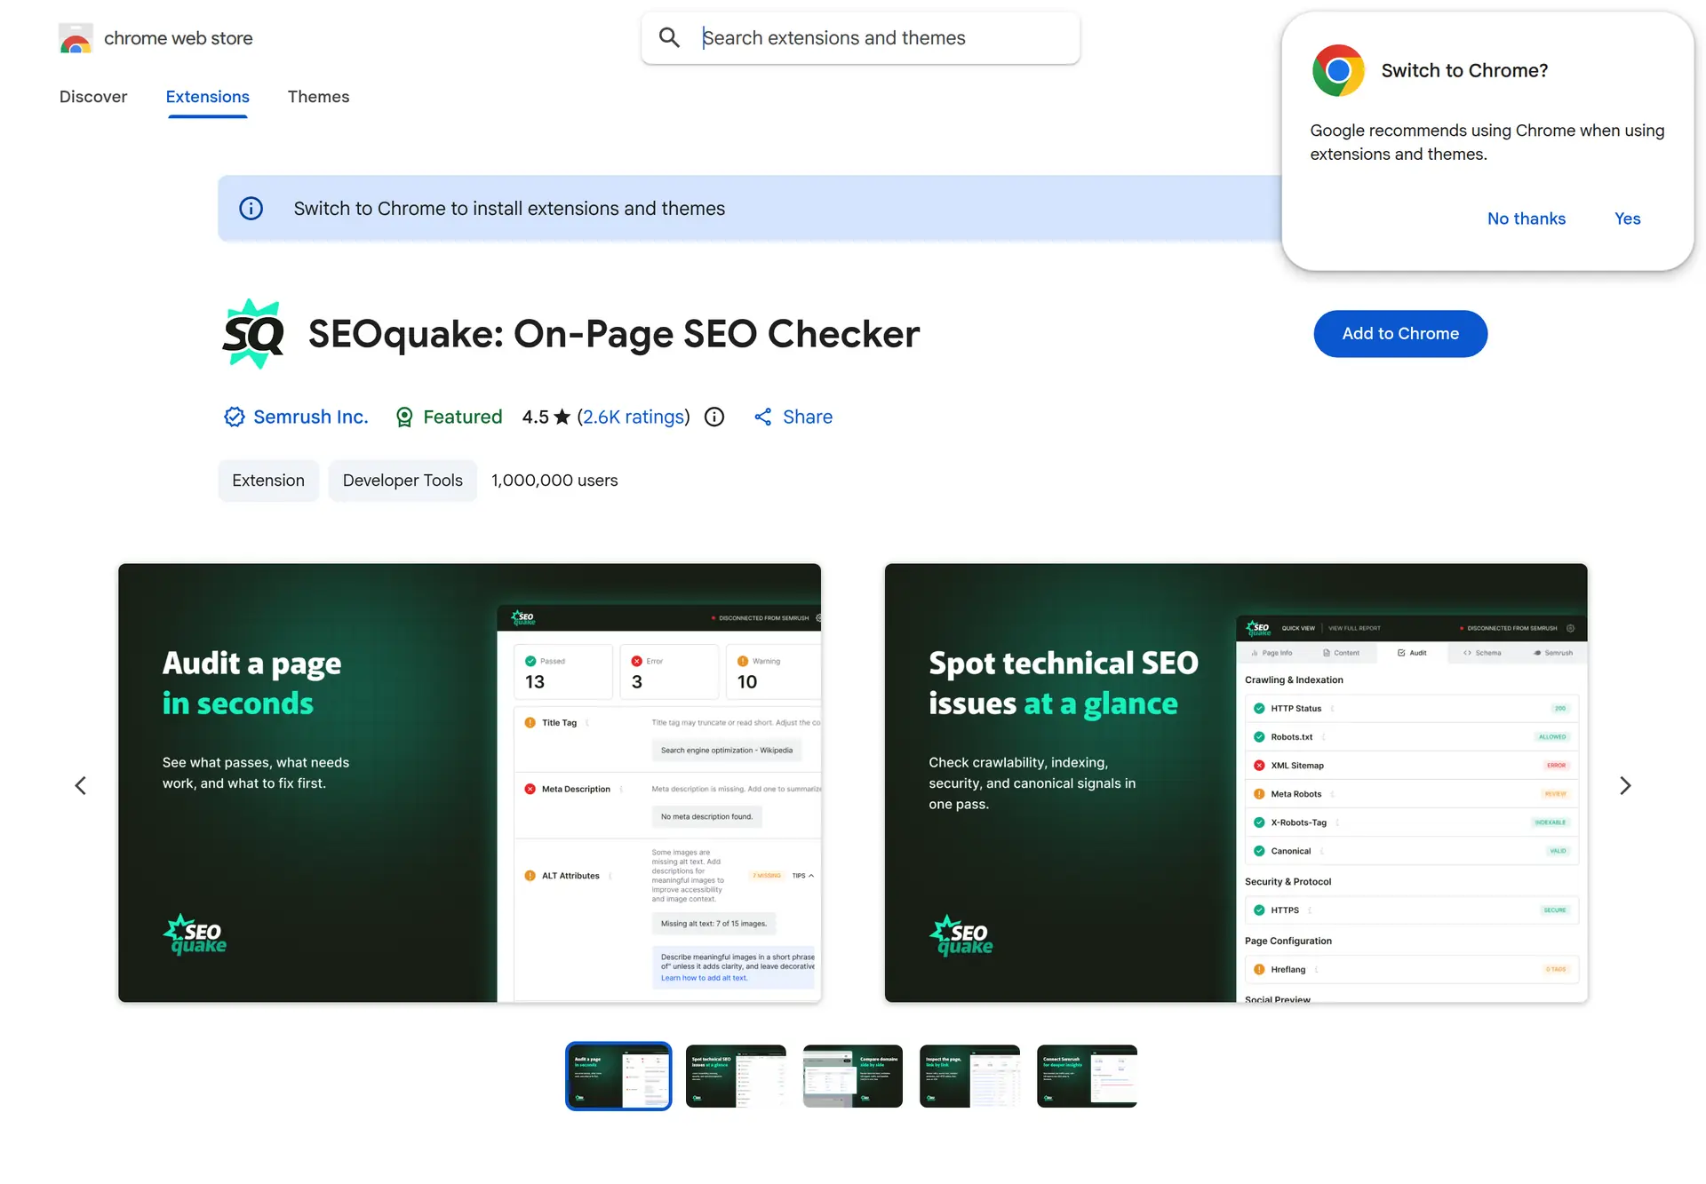Click the Extension category chip
Screen dimensions: 1706x1184
[268, 481]
